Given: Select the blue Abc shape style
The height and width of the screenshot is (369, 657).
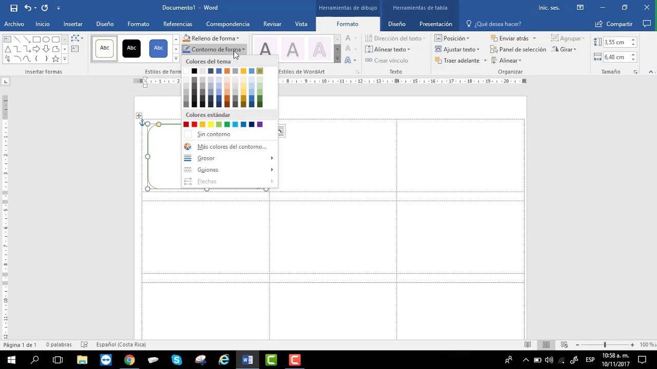Looking at the screenshot, I should click(x=159, y=48).
